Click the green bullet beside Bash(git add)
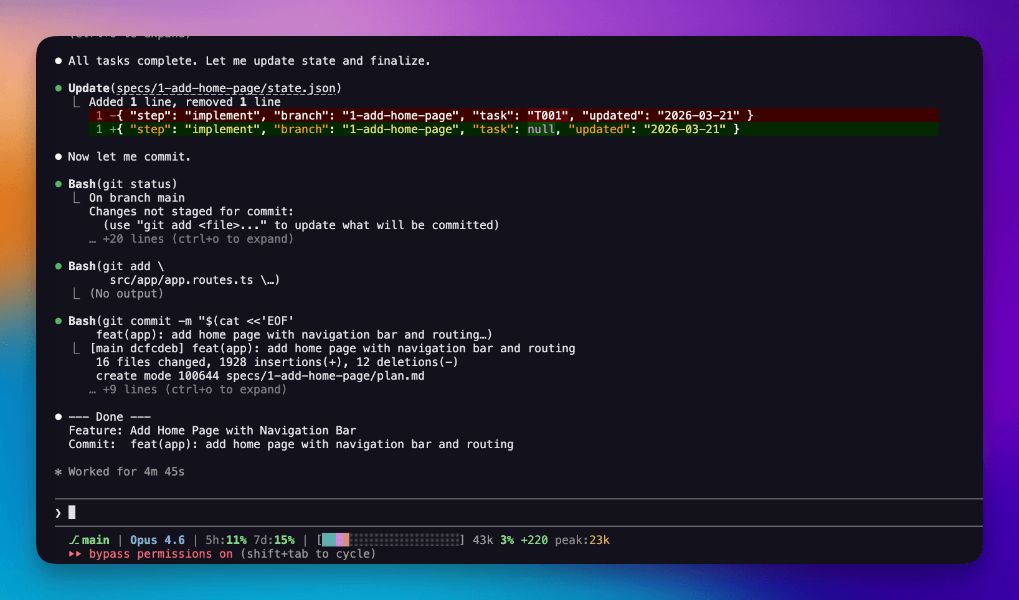Viewport: 1019px width, 600px height. tap(59, 266)
